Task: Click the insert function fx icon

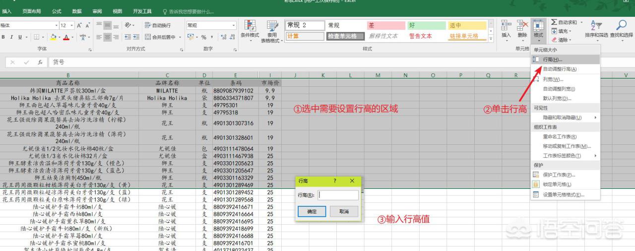Action: 39,63
